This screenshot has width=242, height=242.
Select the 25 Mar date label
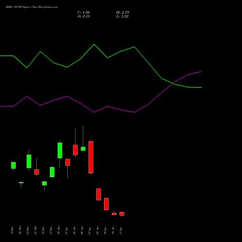pyautogui.click(x=43, y=230)
